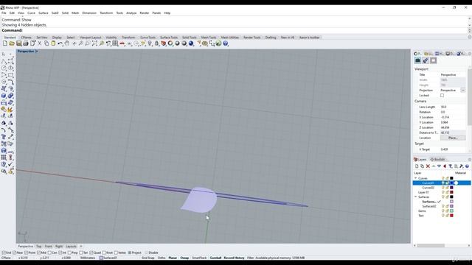Paste from clipboard with the Paste icon

[53, 43]
